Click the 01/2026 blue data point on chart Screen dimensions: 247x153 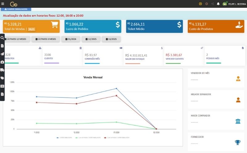point(116,88)
